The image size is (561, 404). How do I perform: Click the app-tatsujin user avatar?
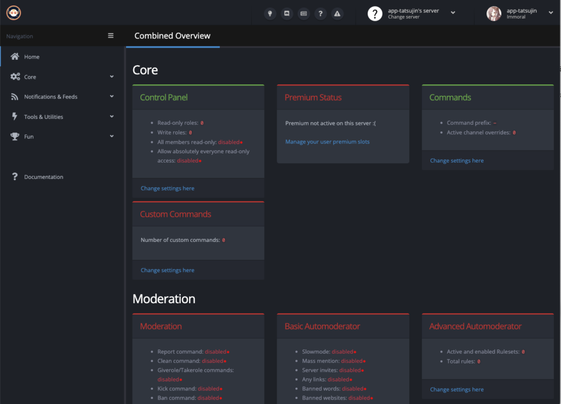point(494,14)
